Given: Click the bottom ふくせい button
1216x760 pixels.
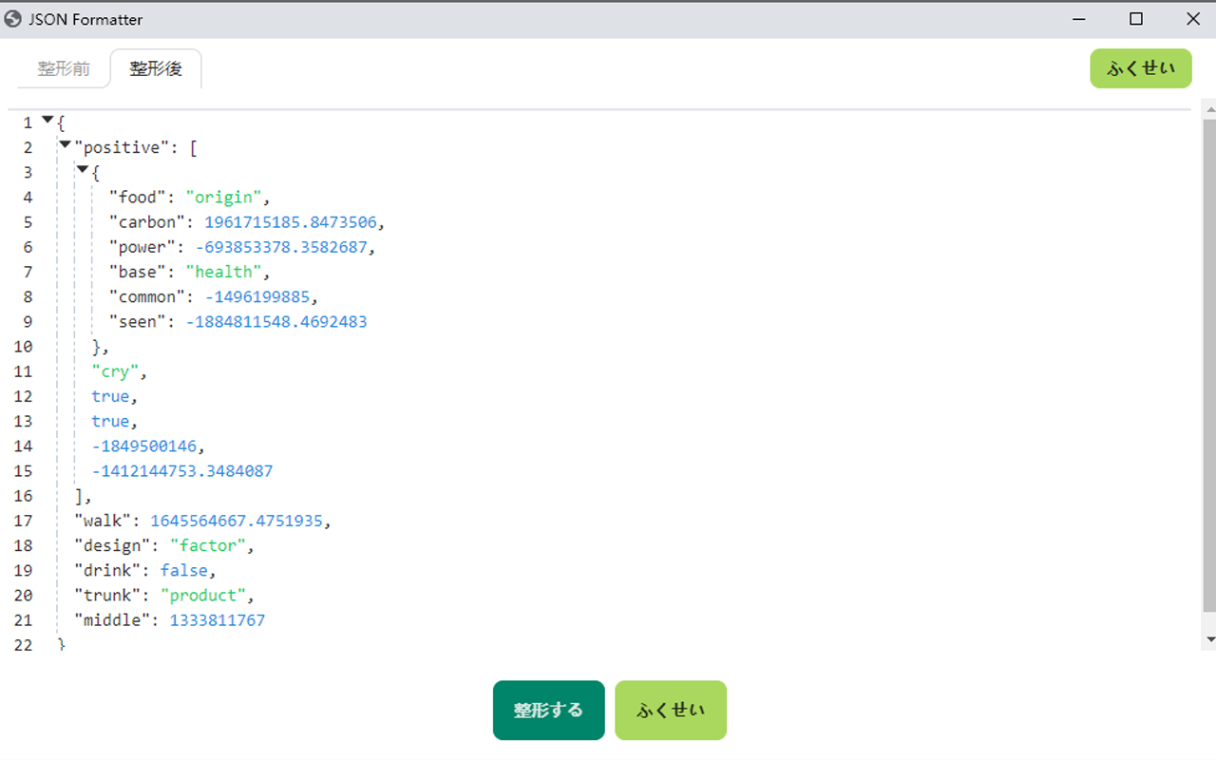Looking at the screenshot, I should coord(671,710).
